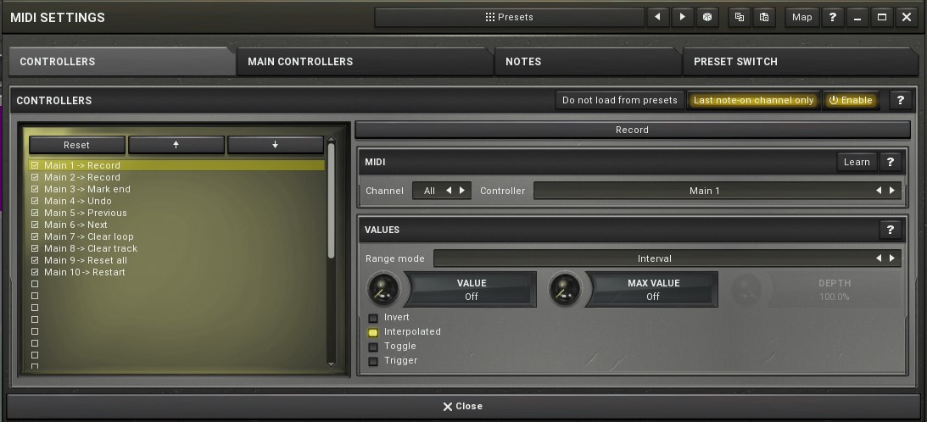The width and height of the screenshot is (927, 422).
Task: Load the previous preset with left arrow
Action: point(657,17)
